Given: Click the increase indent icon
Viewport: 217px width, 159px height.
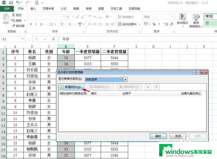Looking at the screenshot, I should coord(112,24).
